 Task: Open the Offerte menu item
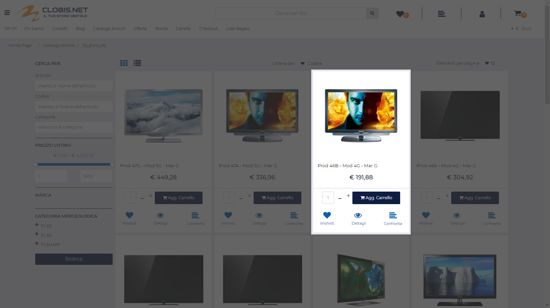[140, 29]
